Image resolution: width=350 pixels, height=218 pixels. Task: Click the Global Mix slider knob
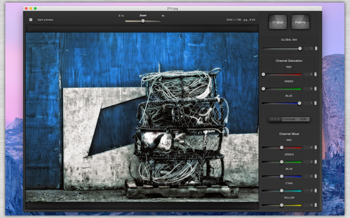(x=300, y=49)
